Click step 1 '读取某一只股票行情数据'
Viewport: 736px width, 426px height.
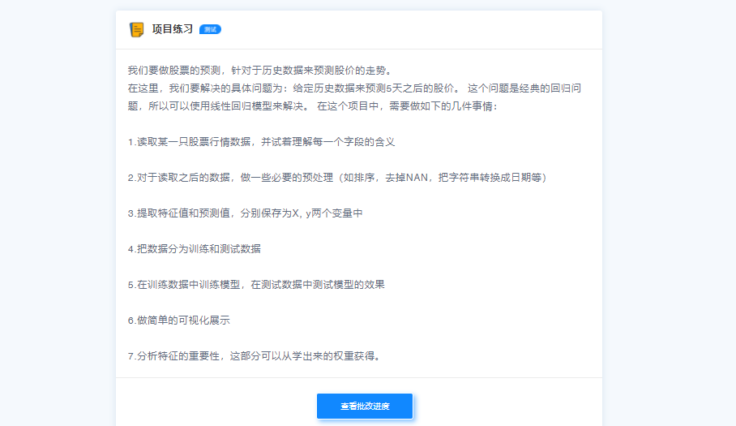click(261, 142)
